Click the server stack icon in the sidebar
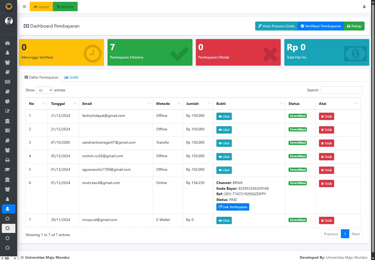The height and width of the screenshot is (260, 375). tap(8, 130)
